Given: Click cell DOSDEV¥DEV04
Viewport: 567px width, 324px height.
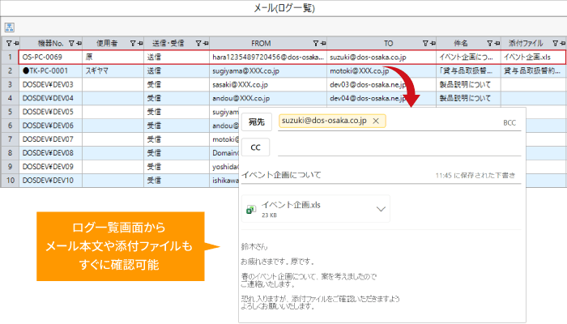Looking at the screenshot, I should 50,98.
